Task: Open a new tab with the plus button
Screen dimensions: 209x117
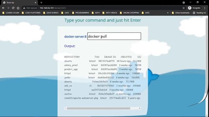Action: 41,3
